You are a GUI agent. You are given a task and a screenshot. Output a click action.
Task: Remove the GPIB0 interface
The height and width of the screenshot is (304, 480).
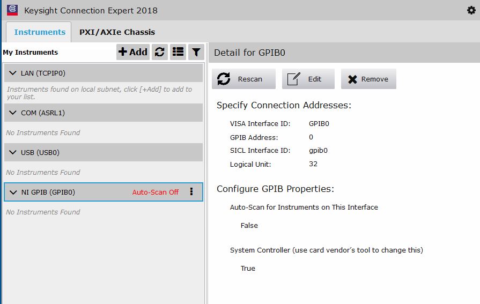368,79
